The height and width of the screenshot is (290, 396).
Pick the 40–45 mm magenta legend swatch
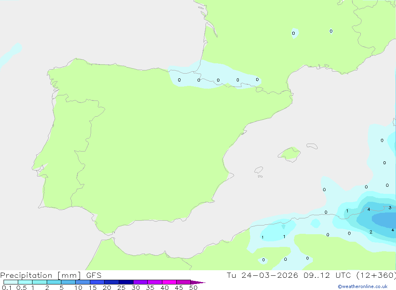click(x=169, y=282)
